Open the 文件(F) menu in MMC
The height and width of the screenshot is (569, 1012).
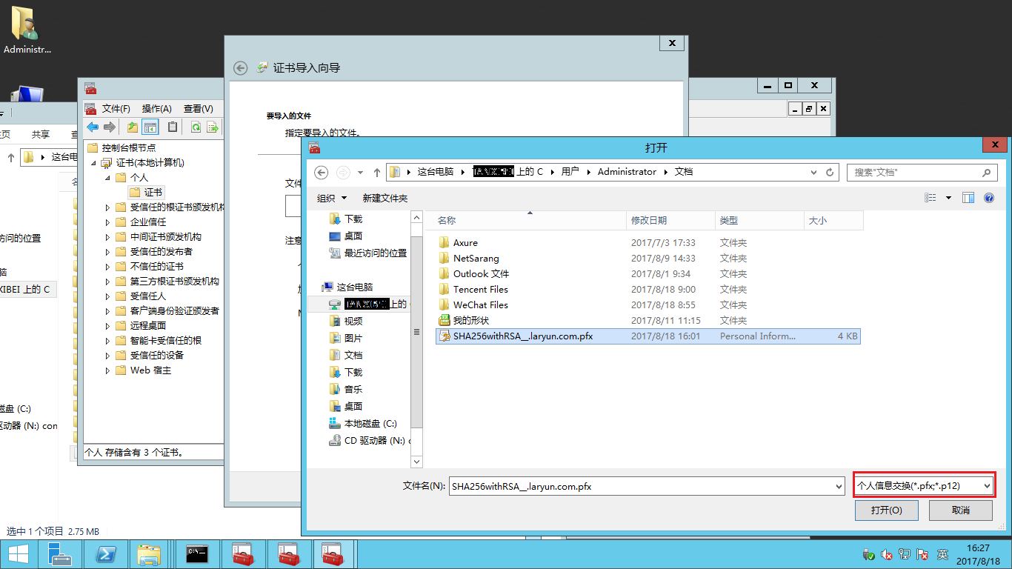[x=116, y=108]
